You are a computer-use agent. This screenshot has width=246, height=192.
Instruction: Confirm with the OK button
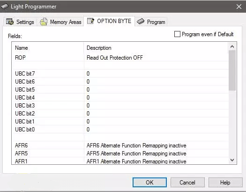pyautogui.click(x=149, y=183)
